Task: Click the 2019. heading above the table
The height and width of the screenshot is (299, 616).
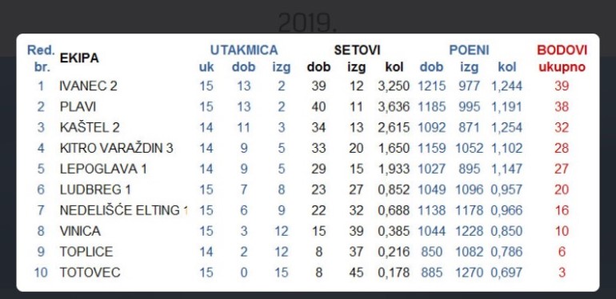Action: 308,23
